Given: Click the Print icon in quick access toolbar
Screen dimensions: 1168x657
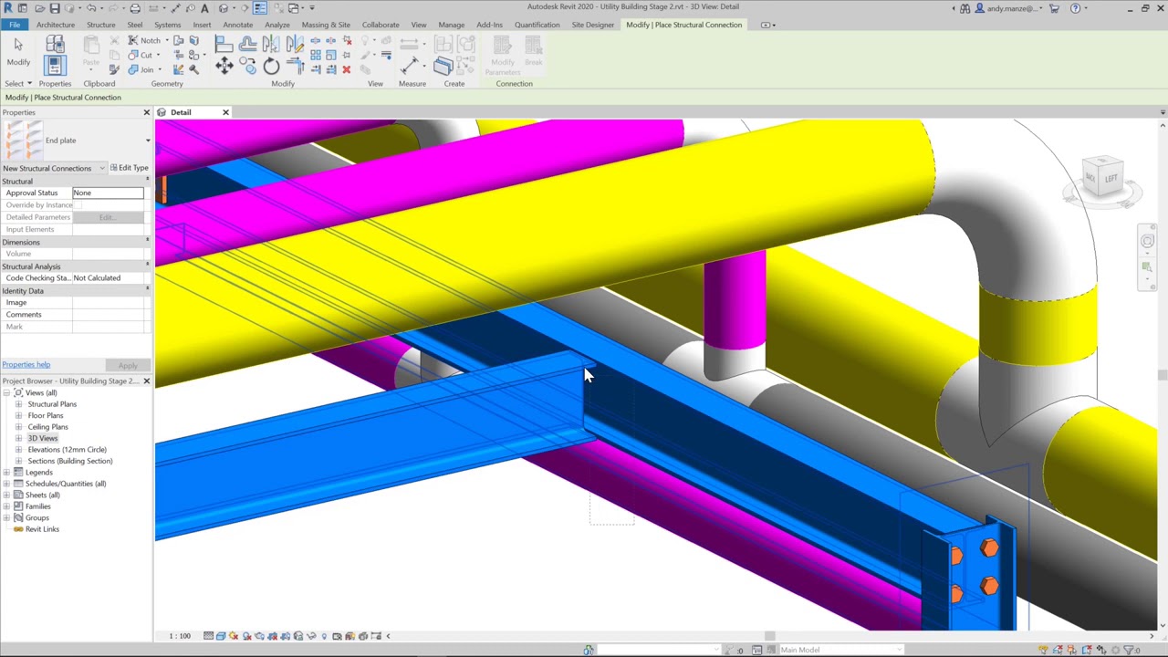Looking at the screenshot, I should tap(135, 8).
